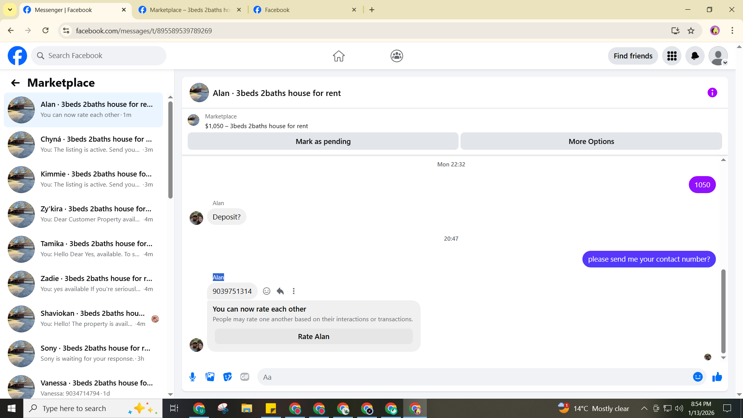Switch to Marketplace 3beds 2baths tab
The height and width of the screenshot is (418, 743).
click(190, 10)
